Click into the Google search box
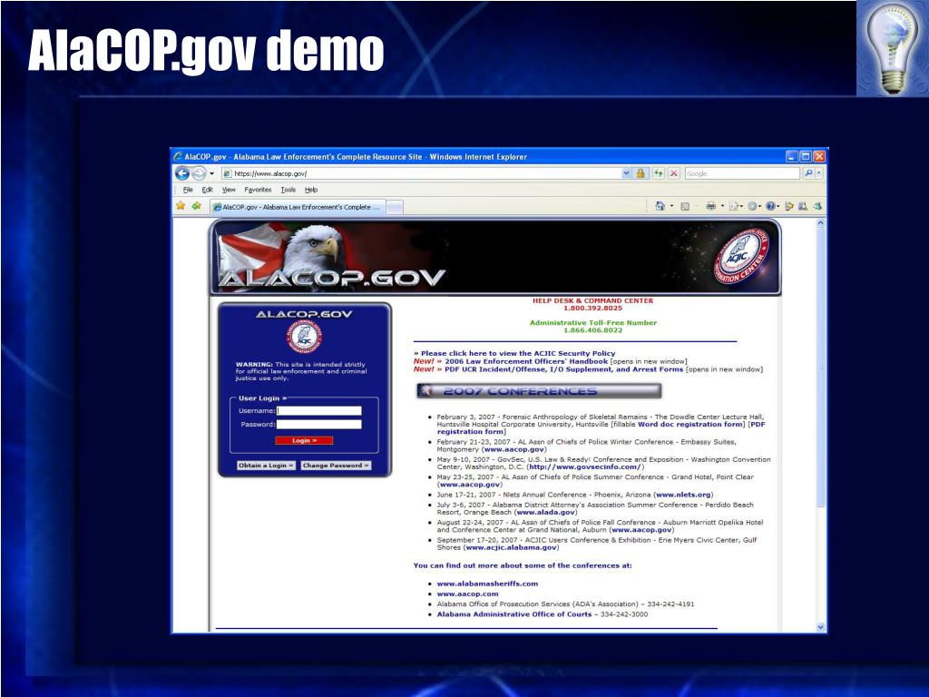The height and width of the screenshot is (697, 929). 742,173
